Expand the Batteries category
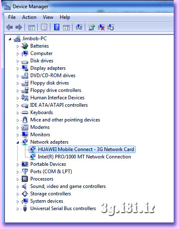Screen dimensions: 179x229 [x=18, y=46]
